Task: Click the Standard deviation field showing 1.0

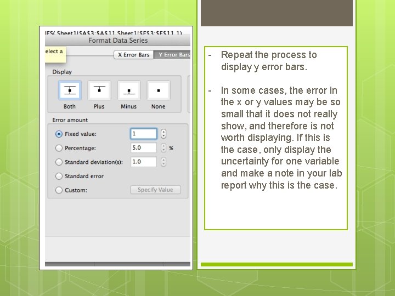Action: [144, 162]
